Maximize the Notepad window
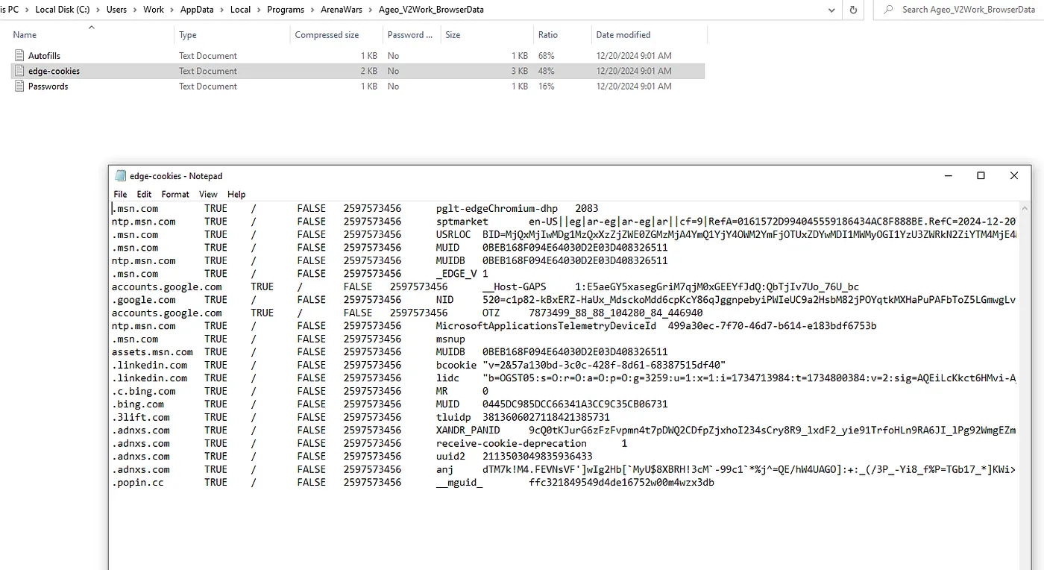The width and height of the screenshot is (1044, 570). [981, 176]
